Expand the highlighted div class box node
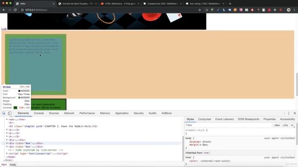Image resolution: width=298 pixels, height=167 pixels. (x=7, y=143)
